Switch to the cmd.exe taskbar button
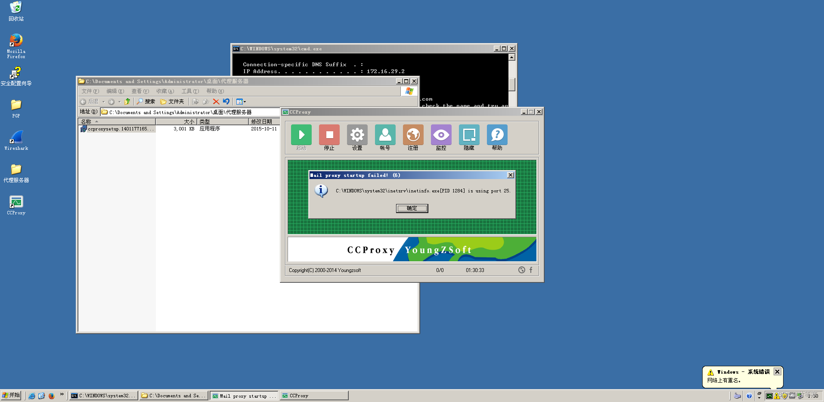The height and width of the screenshot is (402, 824). [x=104, y=396]
